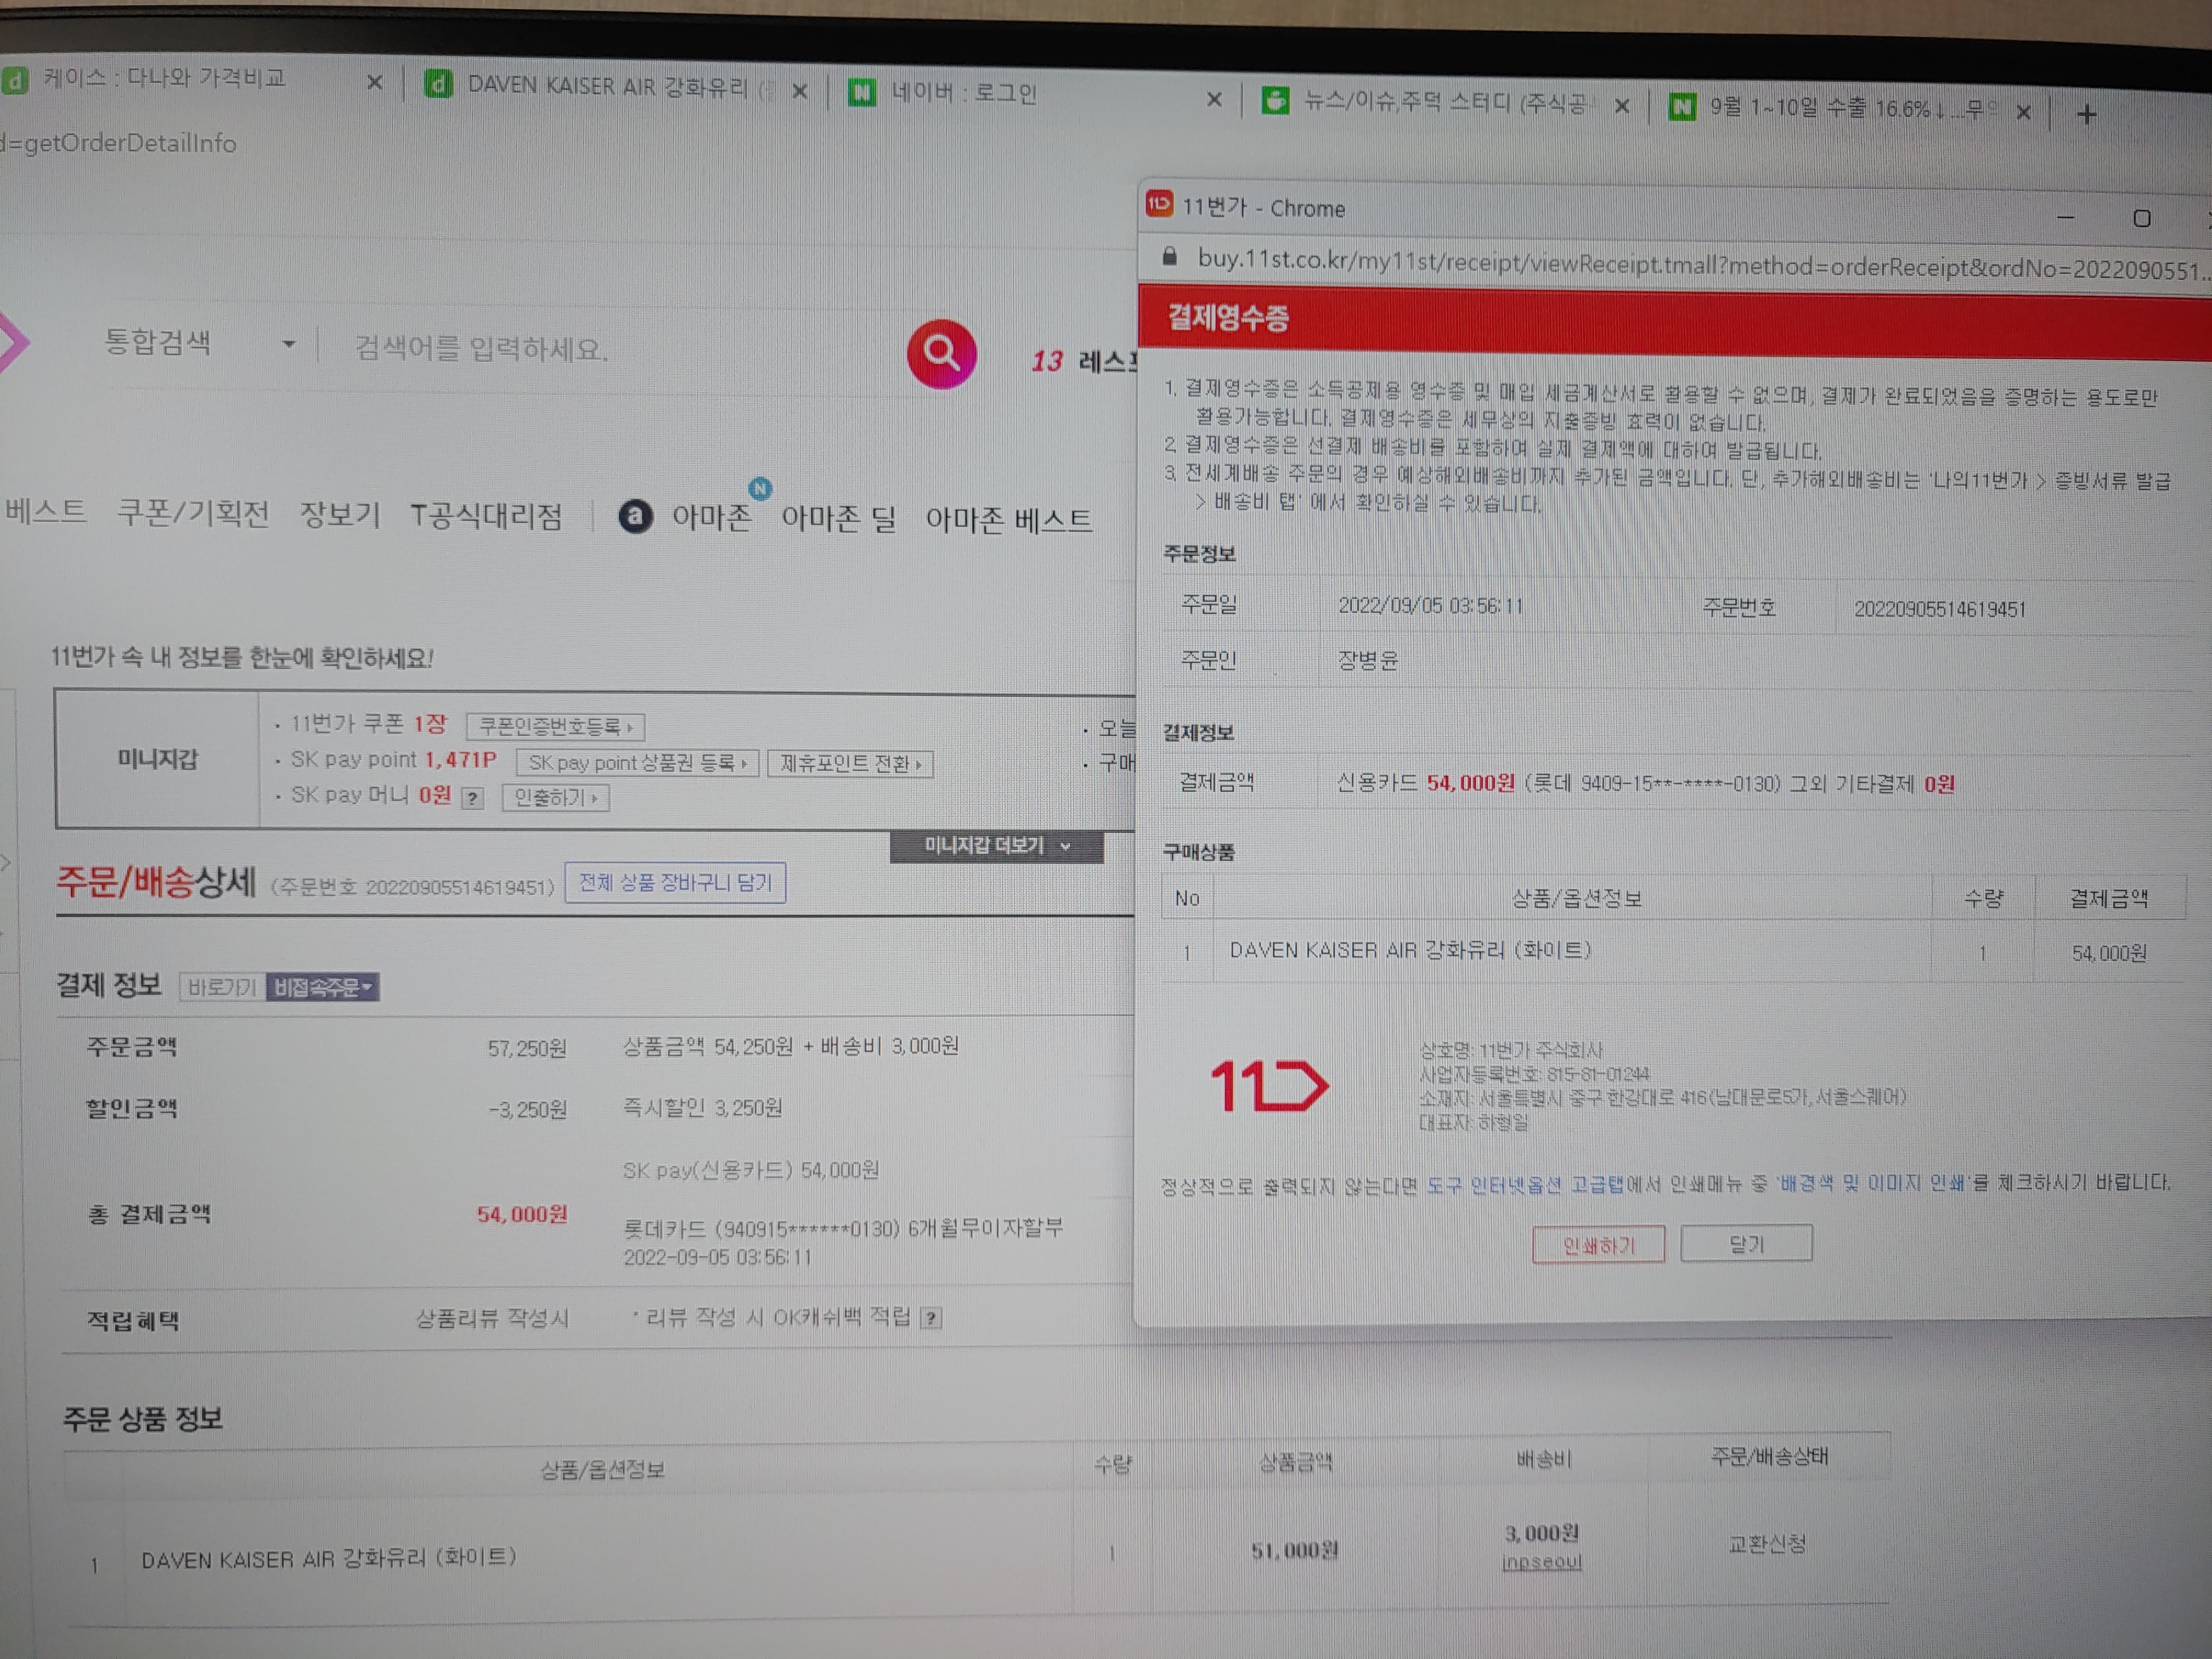
Task: Click the 교환신청 link
Action: point(1767,1544)
